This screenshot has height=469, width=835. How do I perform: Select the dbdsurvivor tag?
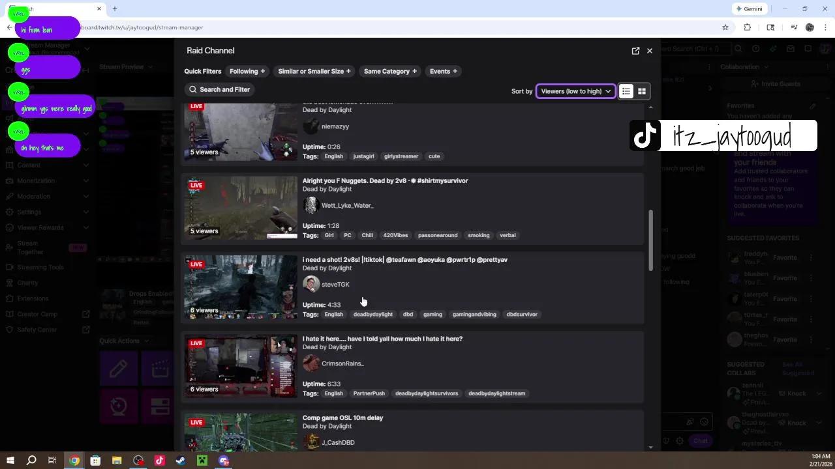point(522,315)
